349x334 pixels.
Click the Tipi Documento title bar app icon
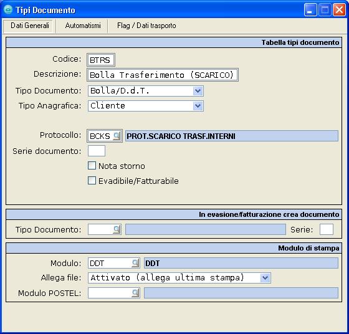[x=8, y=10]
